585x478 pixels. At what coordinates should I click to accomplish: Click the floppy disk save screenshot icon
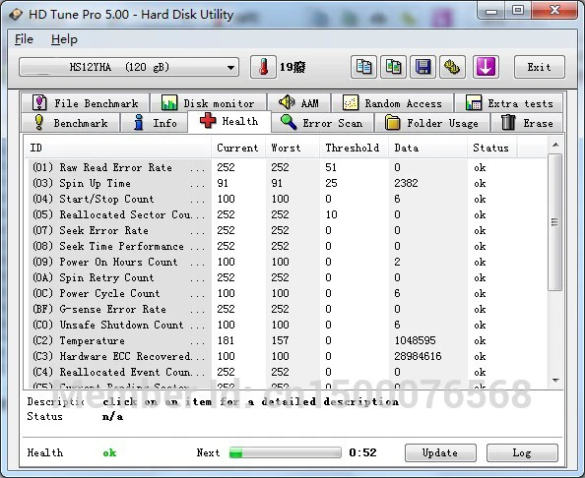[x=422, y=67]
